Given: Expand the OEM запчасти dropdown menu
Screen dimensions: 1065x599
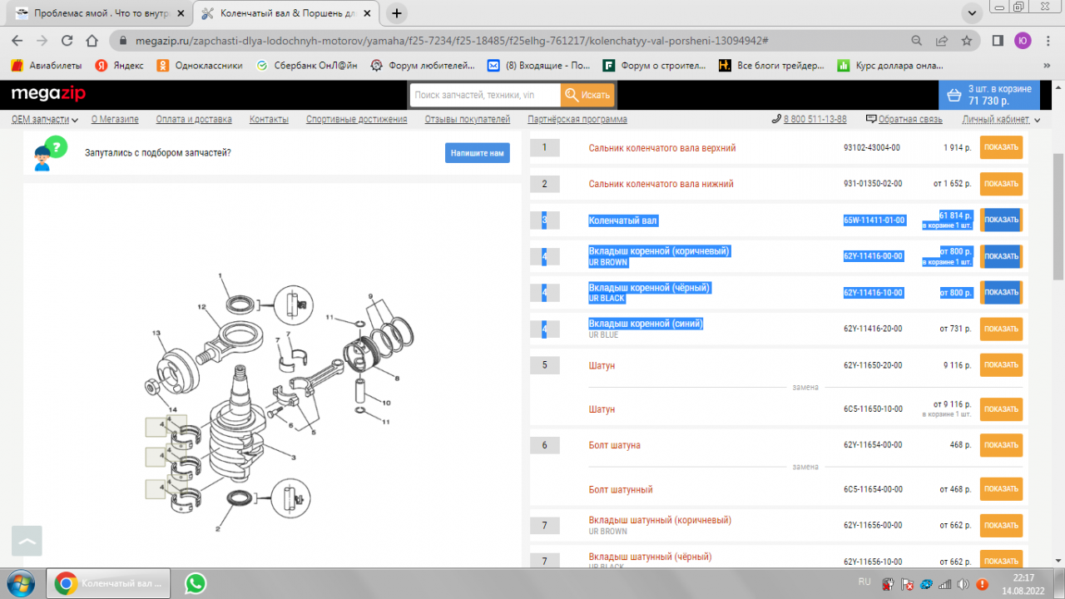Looking at the screenshot, I should 44,120.
